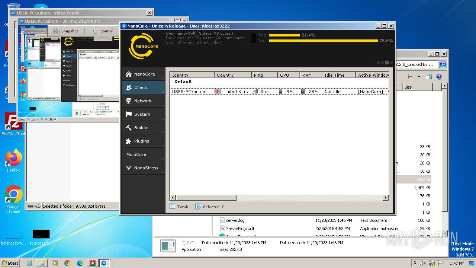476x268 pixels.
Task: Show hidden tray icons arrow
Action: [414, 263]
